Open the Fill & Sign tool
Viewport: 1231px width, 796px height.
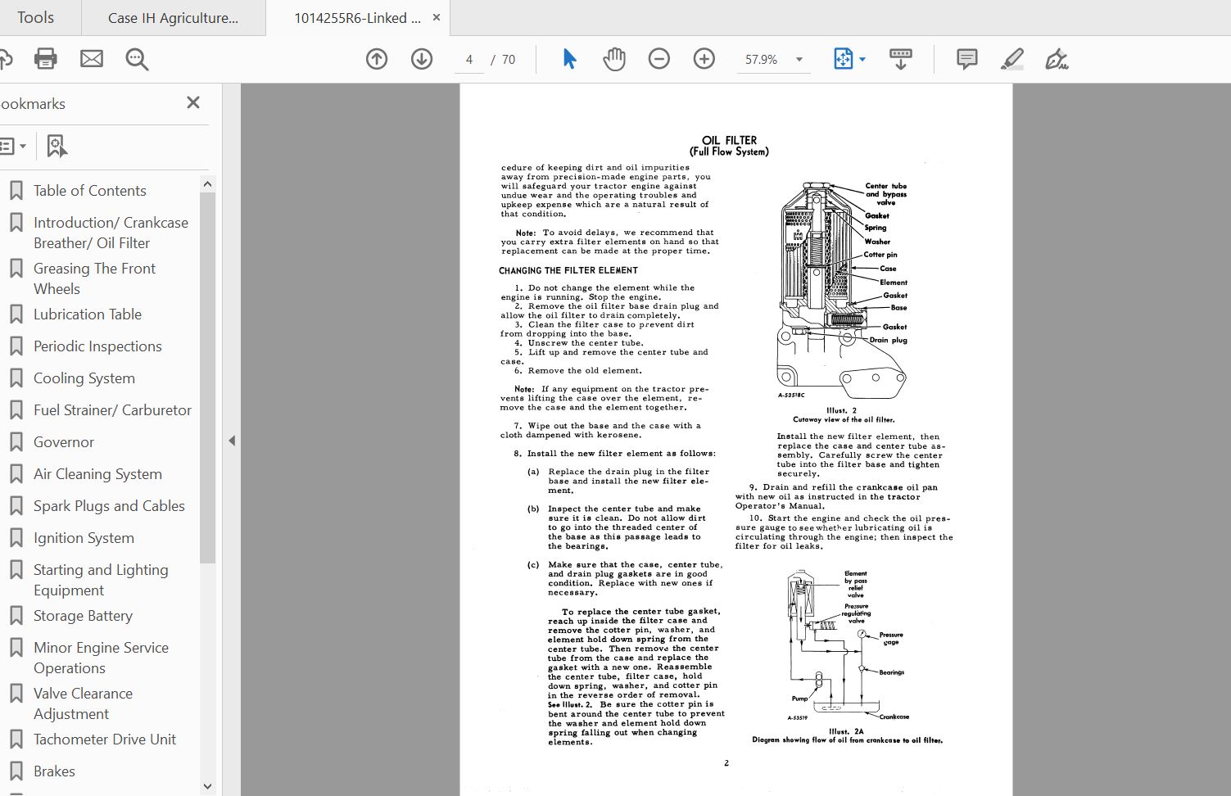coord(1057,59)
